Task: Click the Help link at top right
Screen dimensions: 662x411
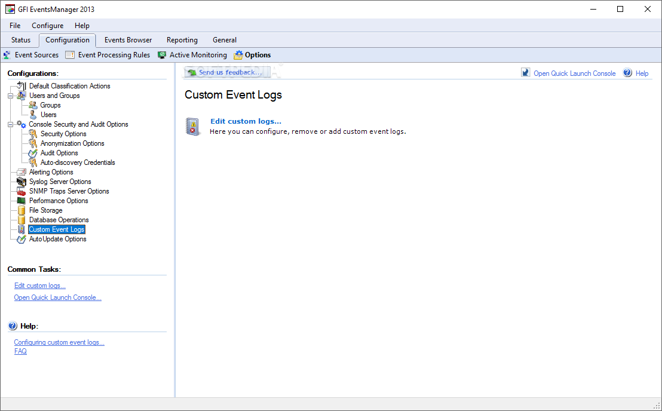Action: pos(642,73)
